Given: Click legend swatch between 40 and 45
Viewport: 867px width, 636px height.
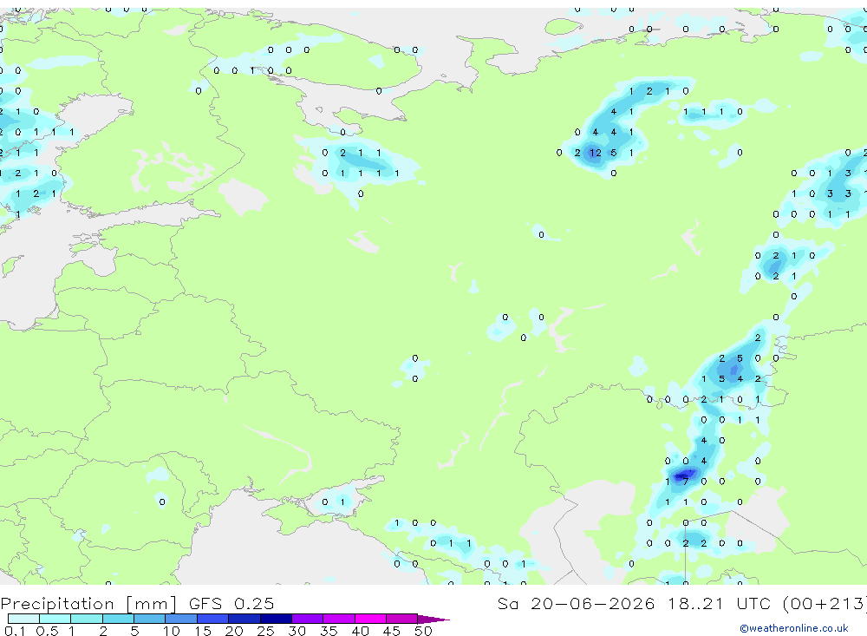Looking at the screenshot, I should (370, 619).
